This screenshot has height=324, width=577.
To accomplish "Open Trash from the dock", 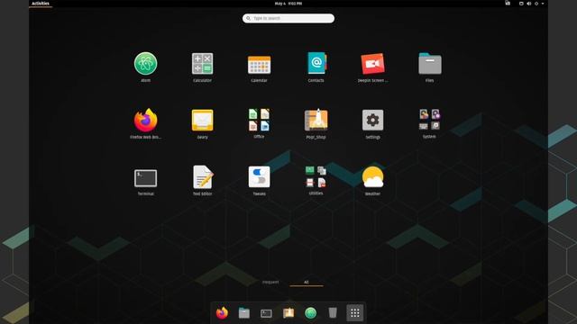I will click(x=333, y=313).
